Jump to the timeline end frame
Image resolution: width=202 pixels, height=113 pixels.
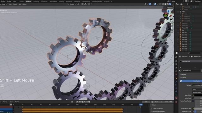coord(89,102)
